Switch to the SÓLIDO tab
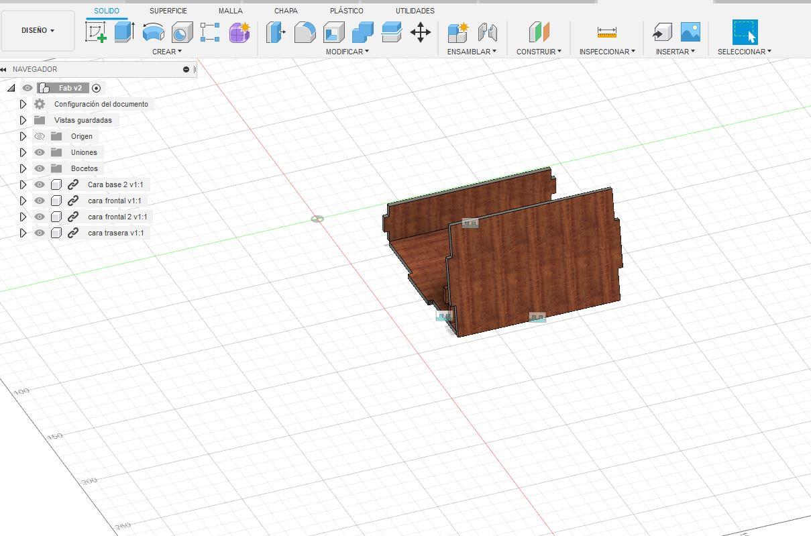 (x=107, y=11)
